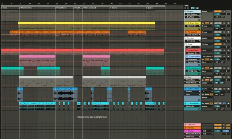Unsolo the 11 Bruno Mars track
The width and height of the screenshot is (232, 139).
point(224,104)
